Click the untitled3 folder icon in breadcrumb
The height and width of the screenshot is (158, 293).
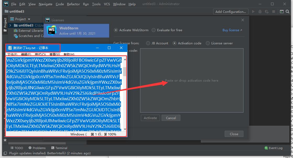7,11
